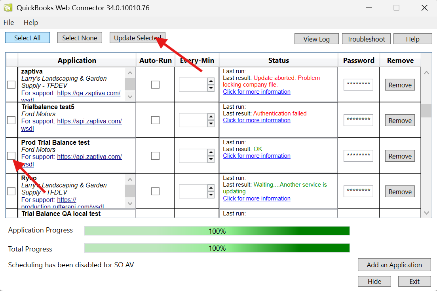Open more information for Authentication failed status
The height and width of the screenshot is (291, 437).
point(256,120)
